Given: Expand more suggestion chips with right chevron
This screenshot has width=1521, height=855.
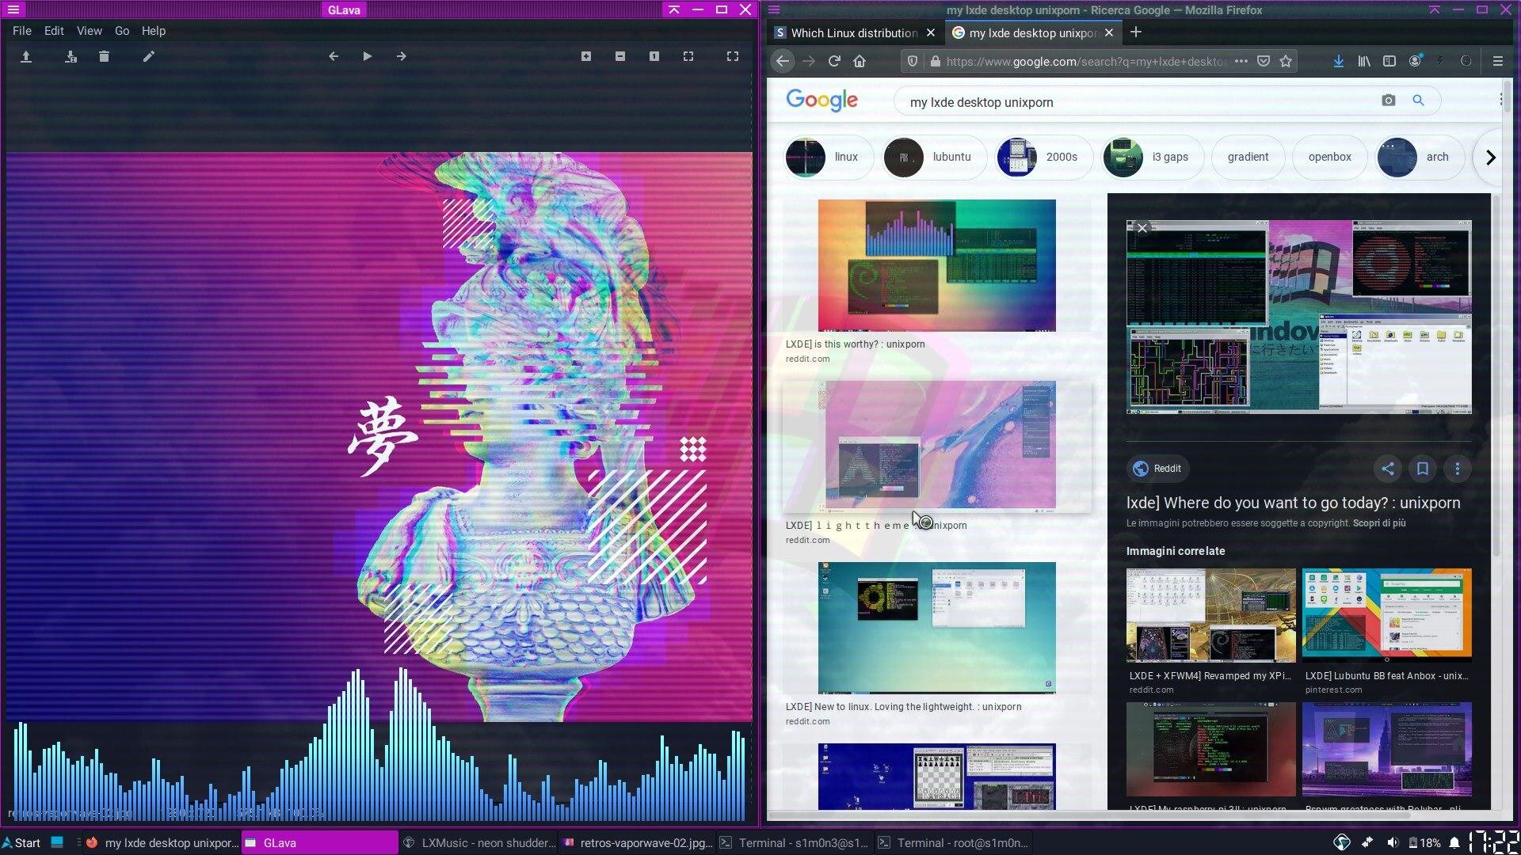Looking at the screenshot, I should pos(1490,158).
